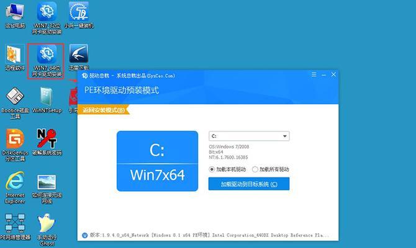Launch Internet Explorer shortcut
The image size is (416, 248).
[15, 188]
